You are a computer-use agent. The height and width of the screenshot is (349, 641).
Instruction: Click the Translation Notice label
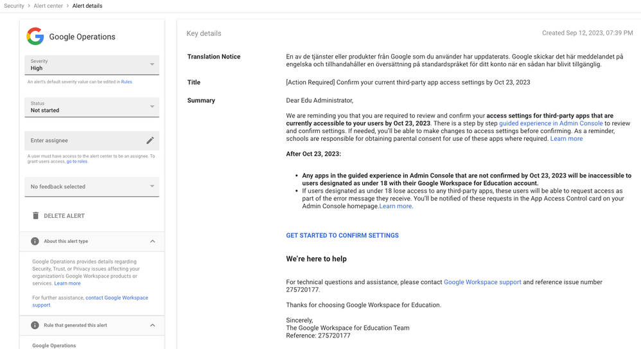click(214, 57)
